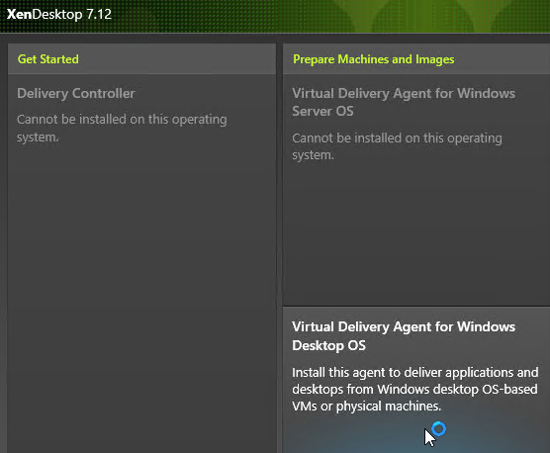The height and width of the screenshot is (453, 550).
Task: Click blank area below Server OS agent message
Action: 416,231
